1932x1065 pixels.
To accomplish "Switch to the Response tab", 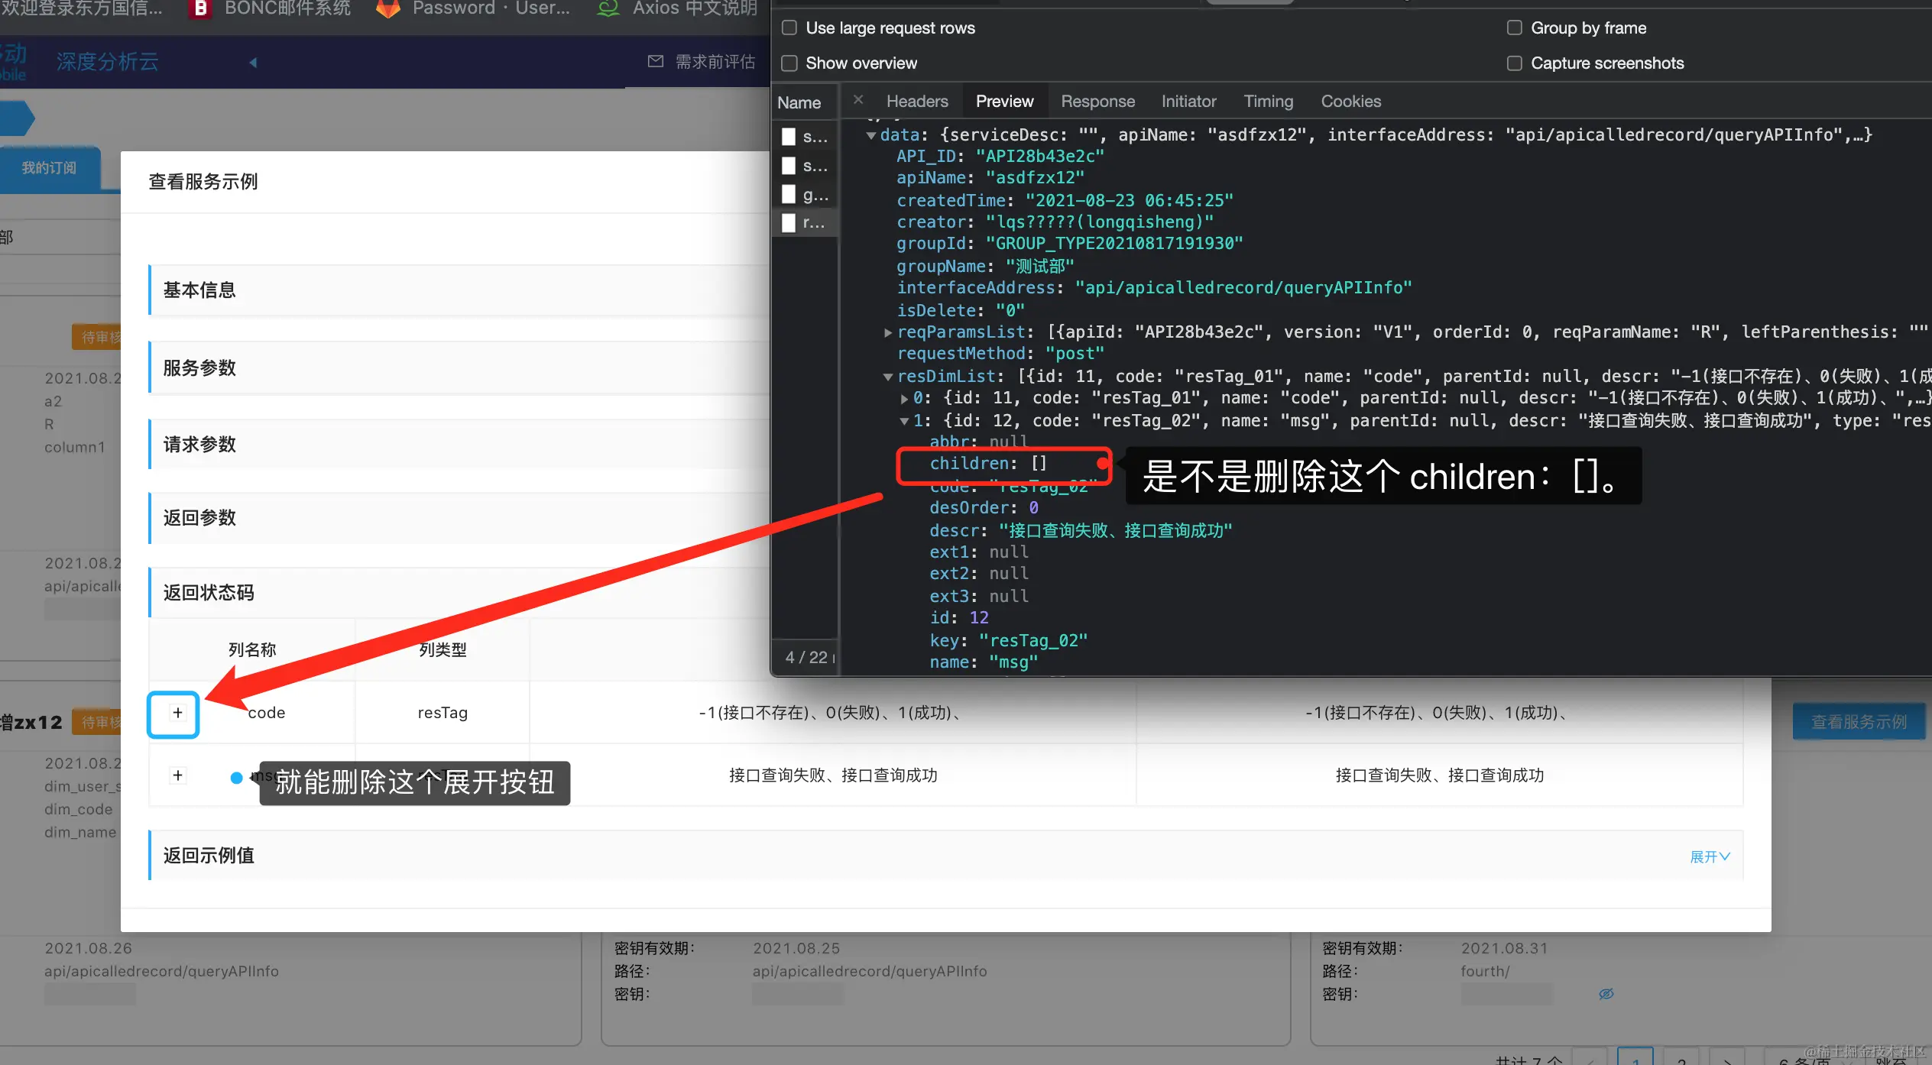I will 1097,102.
